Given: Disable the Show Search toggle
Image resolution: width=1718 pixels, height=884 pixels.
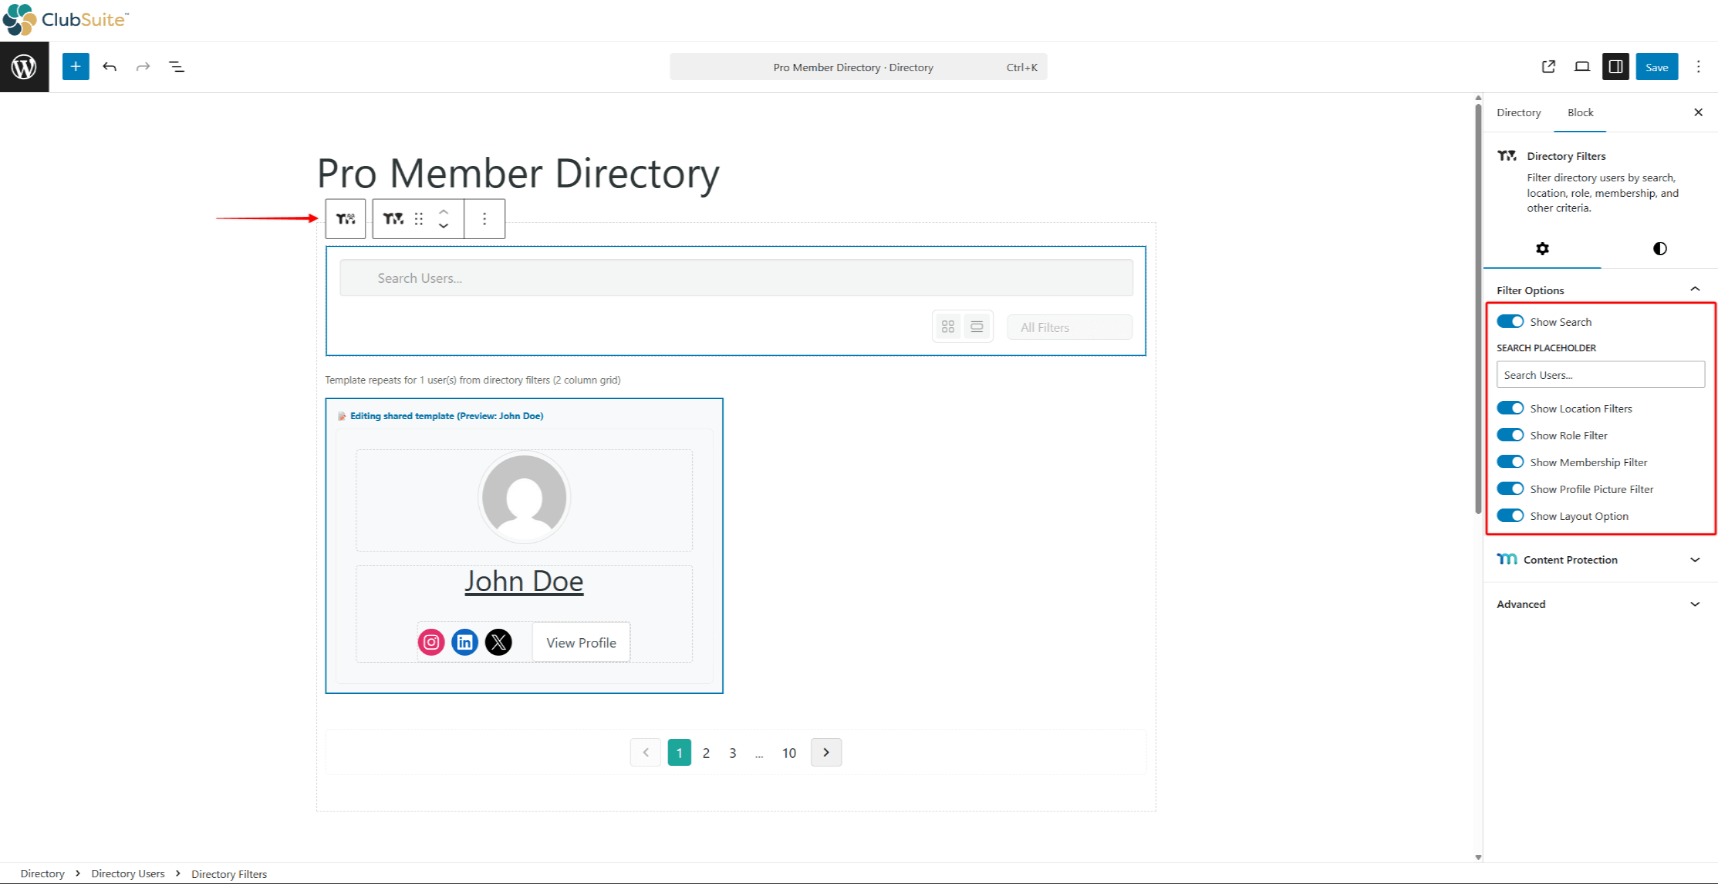Looking at the screenshot, I should 1510,321.
